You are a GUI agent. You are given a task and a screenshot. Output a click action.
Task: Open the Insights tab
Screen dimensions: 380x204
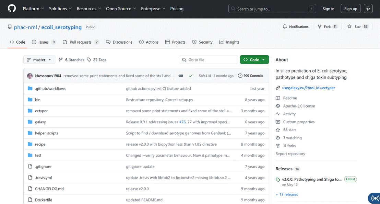229,42
